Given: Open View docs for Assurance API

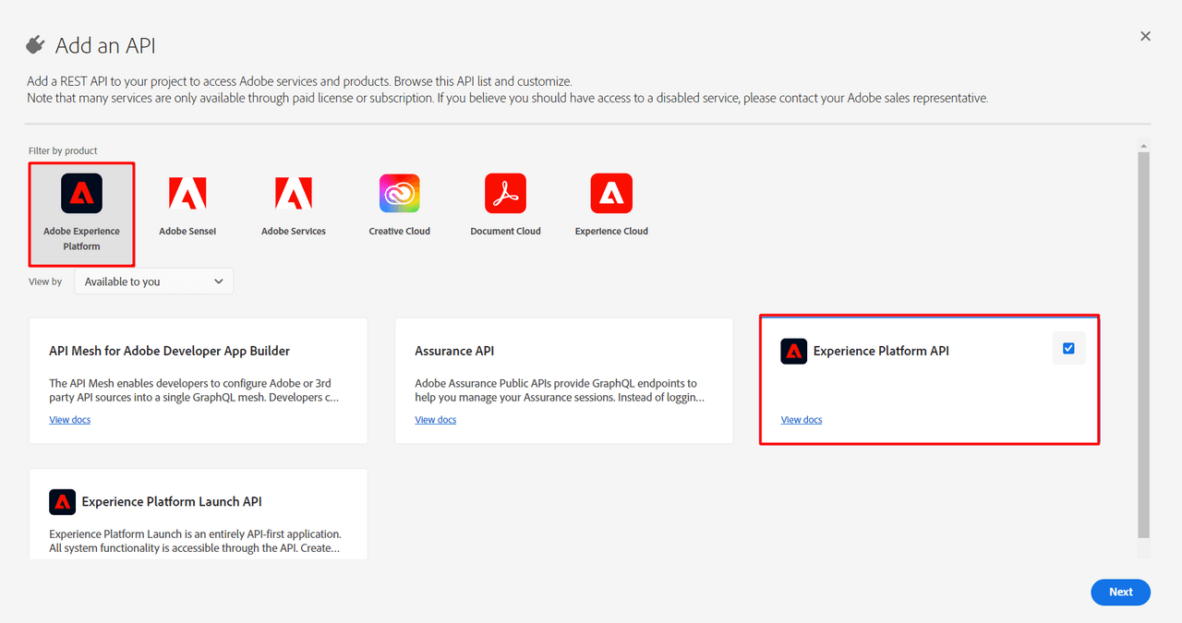Looking at the screenshot, I should click(436, 420).
